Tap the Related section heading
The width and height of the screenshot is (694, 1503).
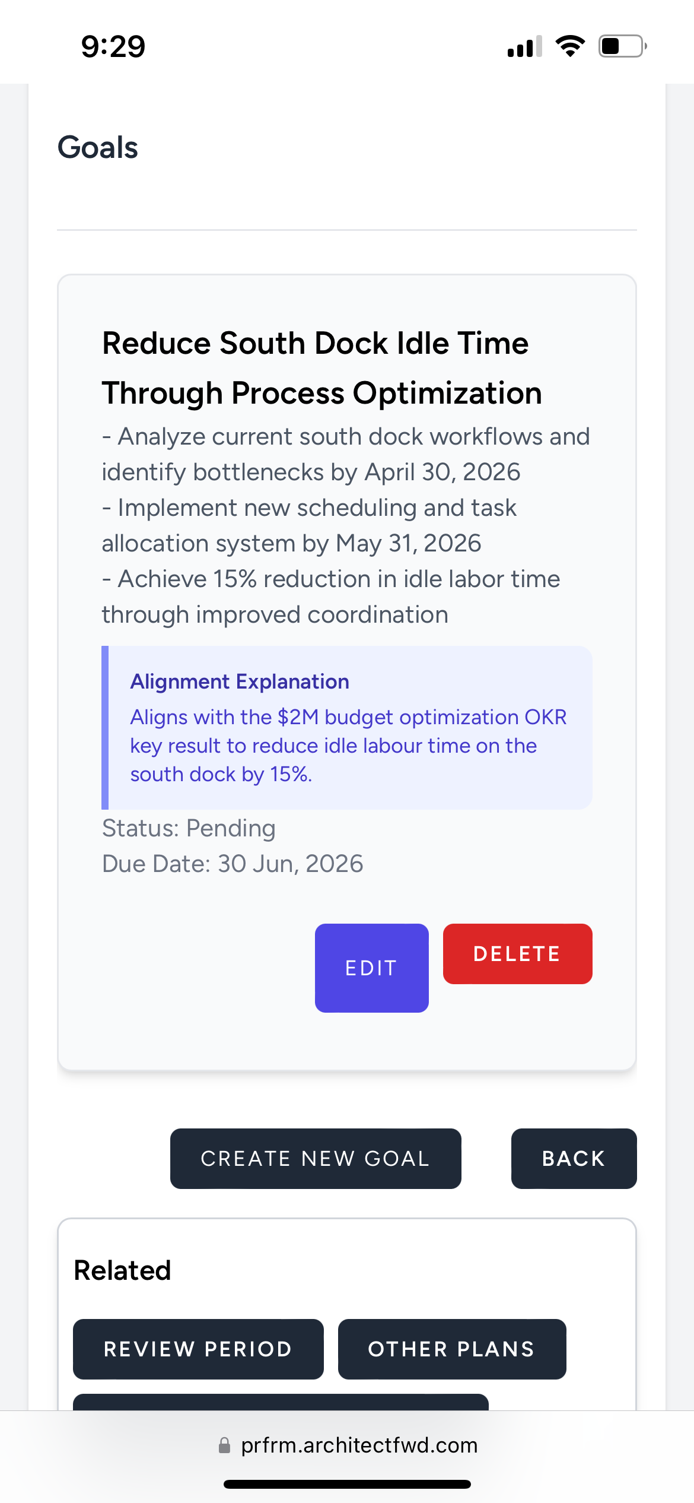122,1270
